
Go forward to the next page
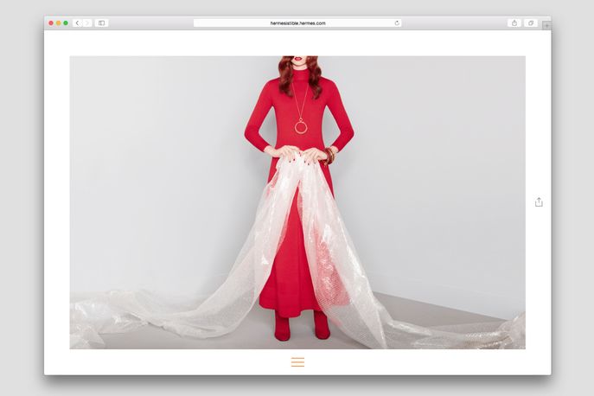(x=86, y=23)
